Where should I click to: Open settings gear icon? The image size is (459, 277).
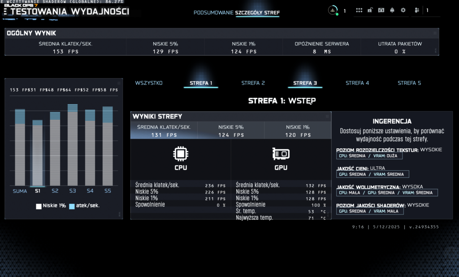point(403,10)
